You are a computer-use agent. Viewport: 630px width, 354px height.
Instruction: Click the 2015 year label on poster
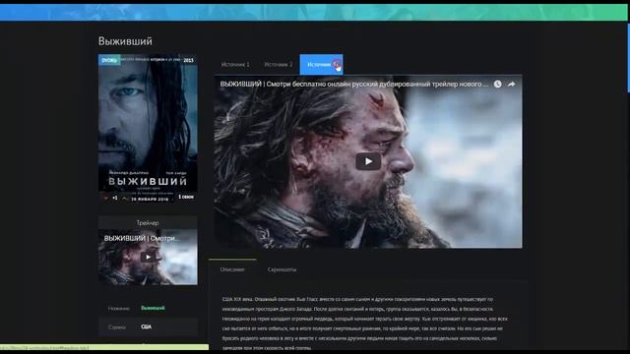[x=188, y=60]
